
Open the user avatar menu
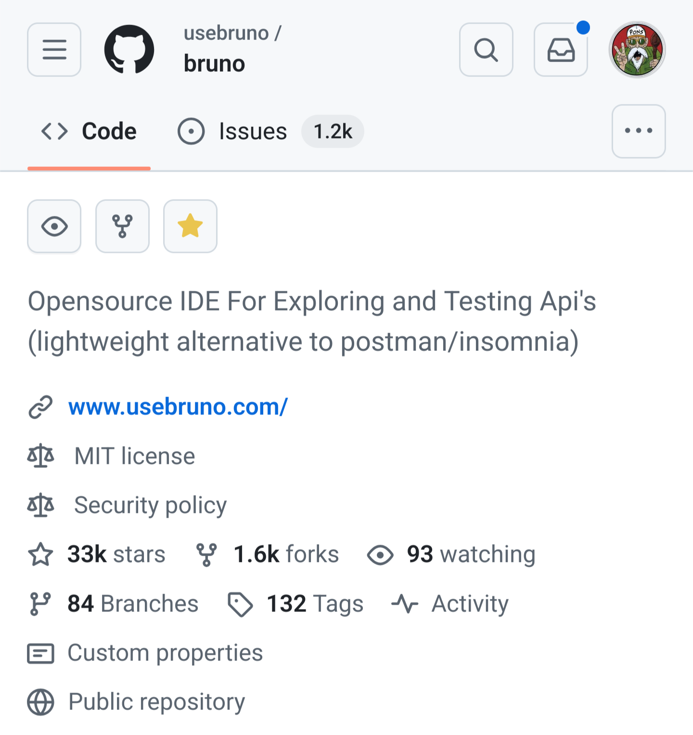click(637, 50)
